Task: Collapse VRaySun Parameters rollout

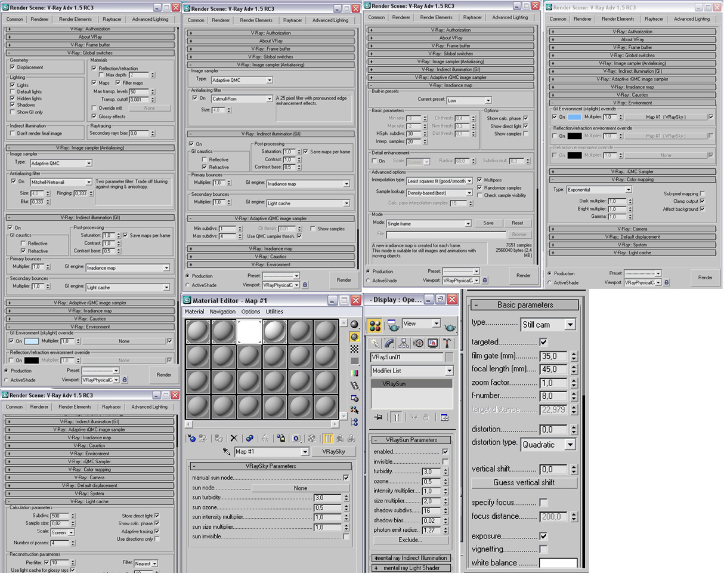Action: click(x=411, y=440)
